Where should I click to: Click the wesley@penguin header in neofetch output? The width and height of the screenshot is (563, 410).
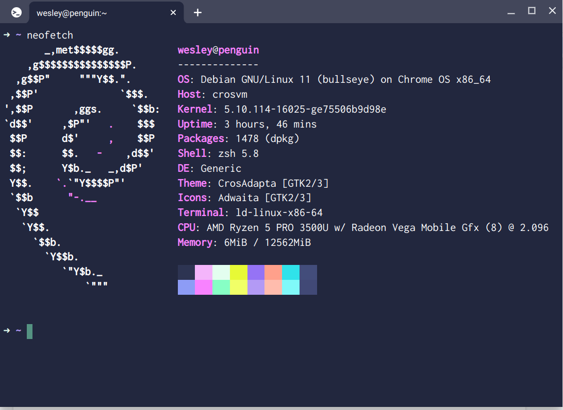(218, 50)
